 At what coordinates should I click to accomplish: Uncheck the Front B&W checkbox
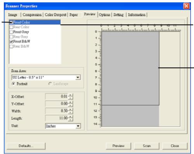(x=11, y=41)
